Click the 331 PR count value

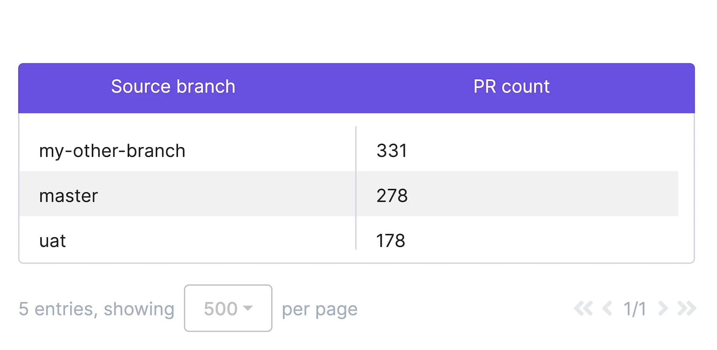pos(392,150)
